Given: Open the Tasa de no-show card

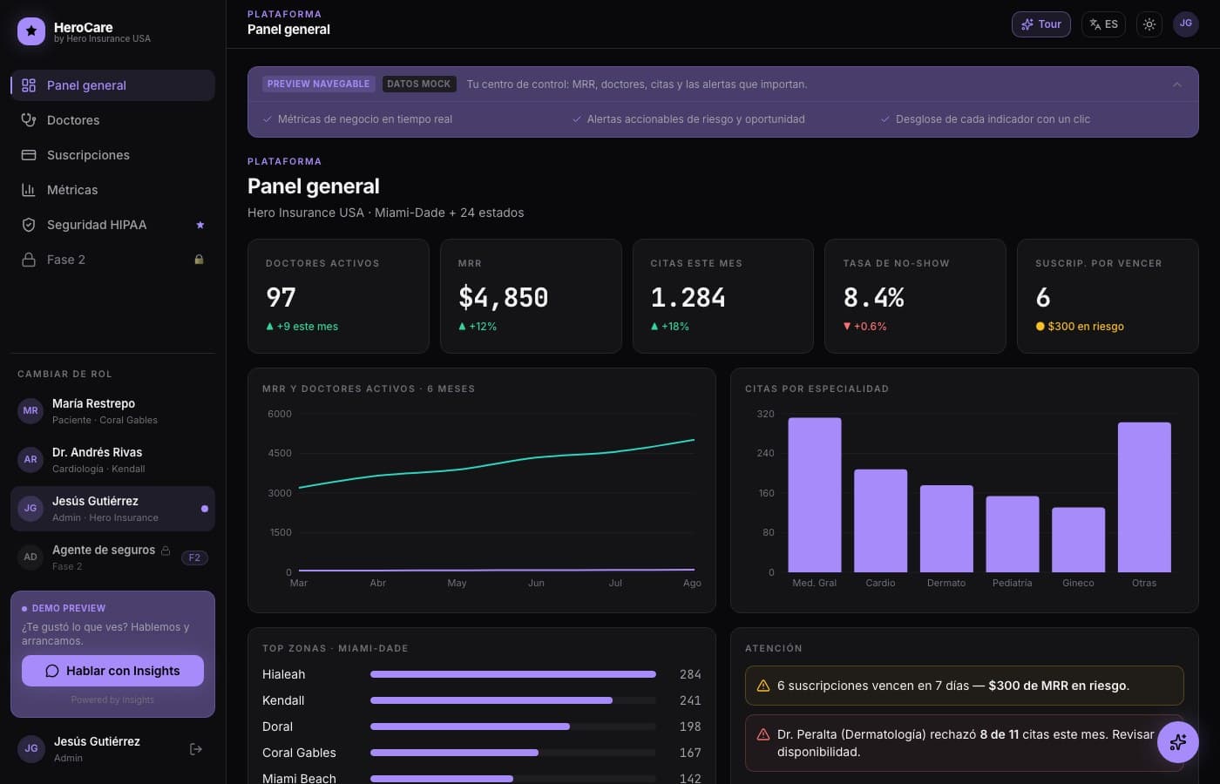Looking at the screenshot, I should pyautogui.click(x=915, y=296).
